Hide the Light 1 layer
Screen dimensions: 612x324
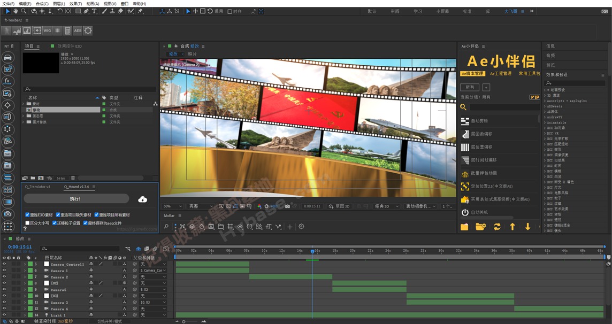pyautogui.click(x=4, y=315)
